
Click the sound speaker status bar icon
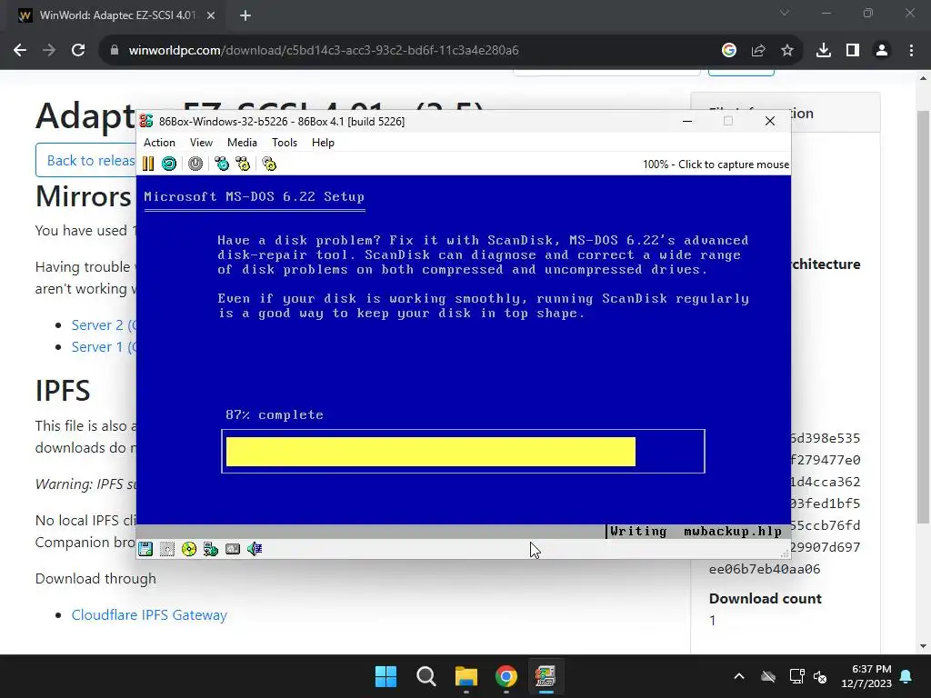coord(255,549)
